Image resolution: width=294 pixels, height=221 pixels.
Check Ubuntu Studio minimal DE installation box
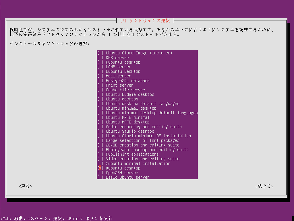[100, 136]
